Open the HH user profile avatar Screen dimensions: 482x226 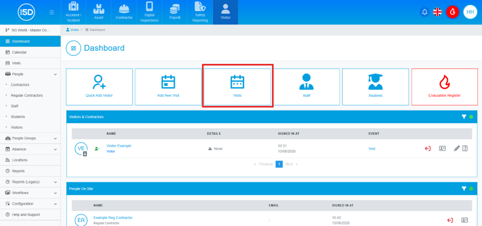tap(470, 12)
